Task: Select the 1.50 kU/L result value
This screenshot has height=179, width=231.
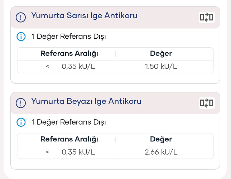Action: (161, 67)
